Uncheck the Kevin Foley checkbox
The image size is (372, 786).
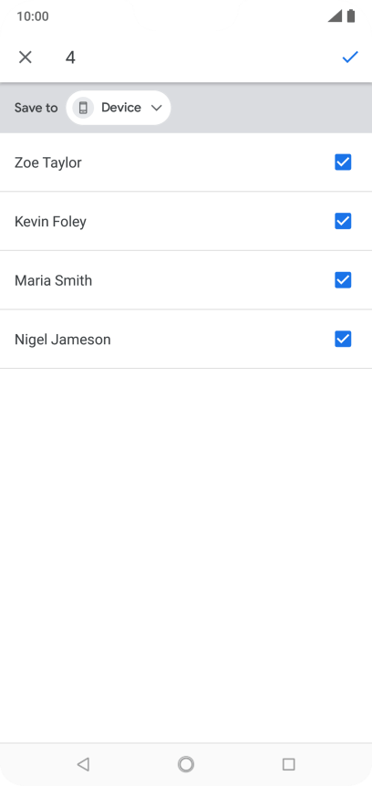(343, 221)
